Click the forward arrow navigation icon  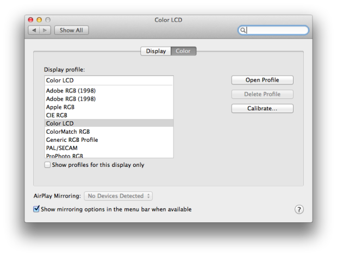45,30
